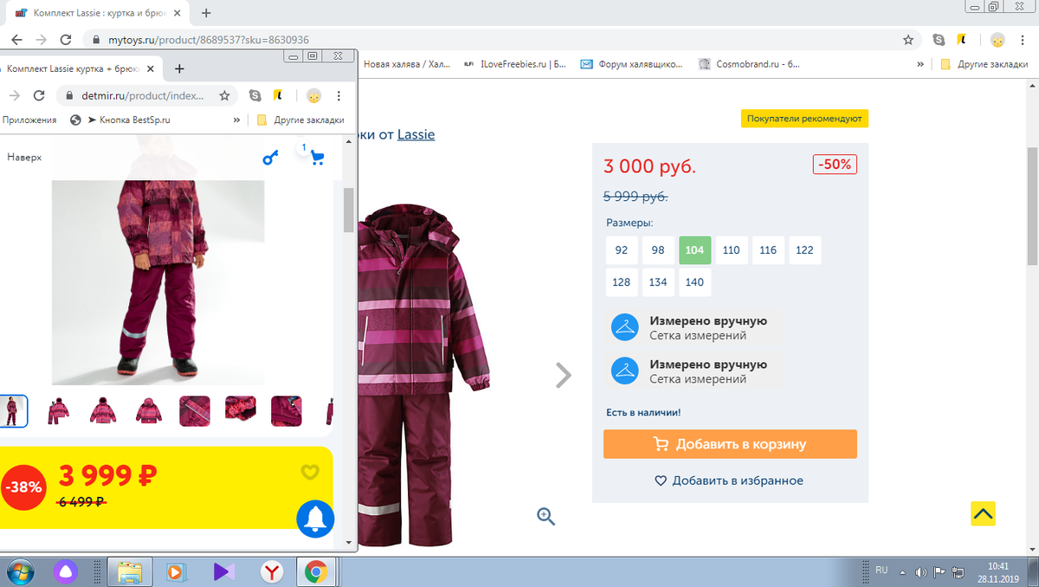Switch RU keyboard language in taskbar

point(881,571)
